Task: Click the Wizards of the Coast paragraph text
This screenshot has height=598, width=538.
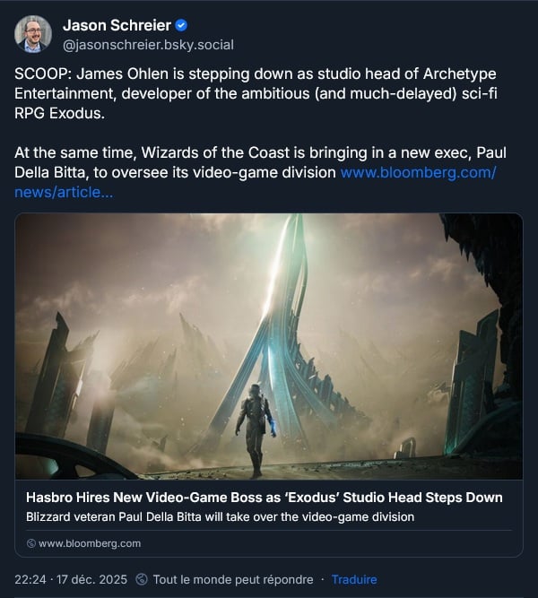Action: (260, 162)
